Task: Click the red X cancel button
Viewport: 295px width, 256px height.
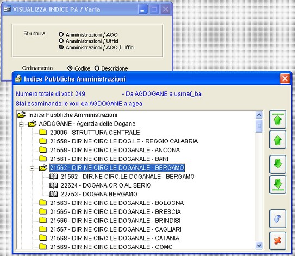Action: (x=278, y=241)
